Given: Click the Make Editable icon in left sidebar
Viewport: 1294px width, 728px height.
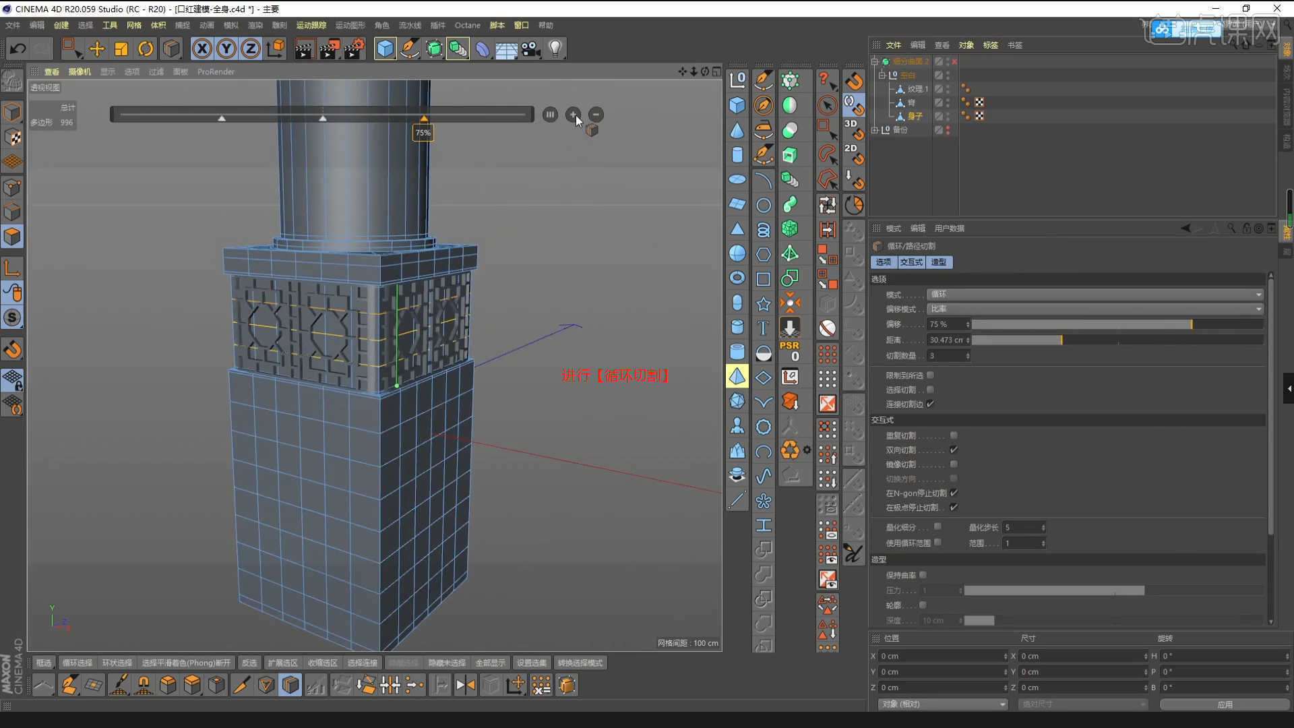Looking at the screenshot, I should tap(11, 80).
